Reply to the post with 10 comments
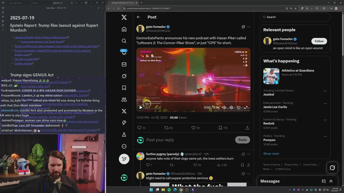This screenshot has height=193, width=344. click(x=141, y=128)
